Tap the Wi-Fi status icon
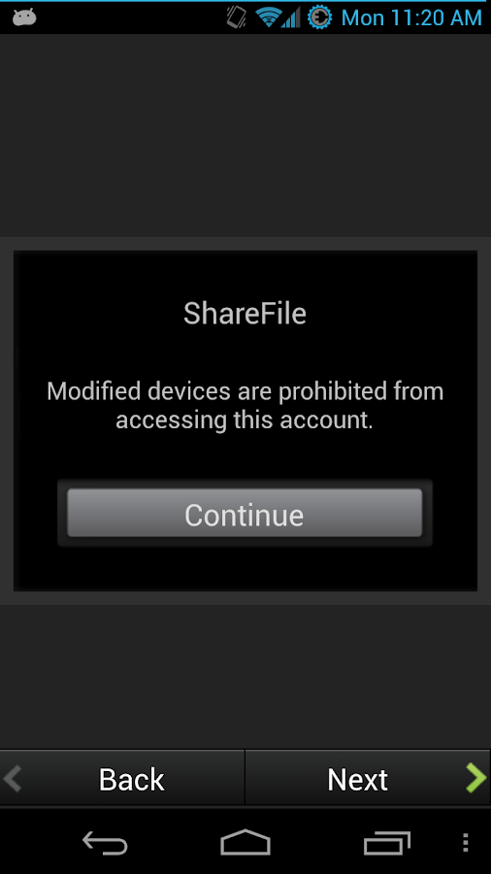This screenshot has height=874, width=491. [269, 17]
